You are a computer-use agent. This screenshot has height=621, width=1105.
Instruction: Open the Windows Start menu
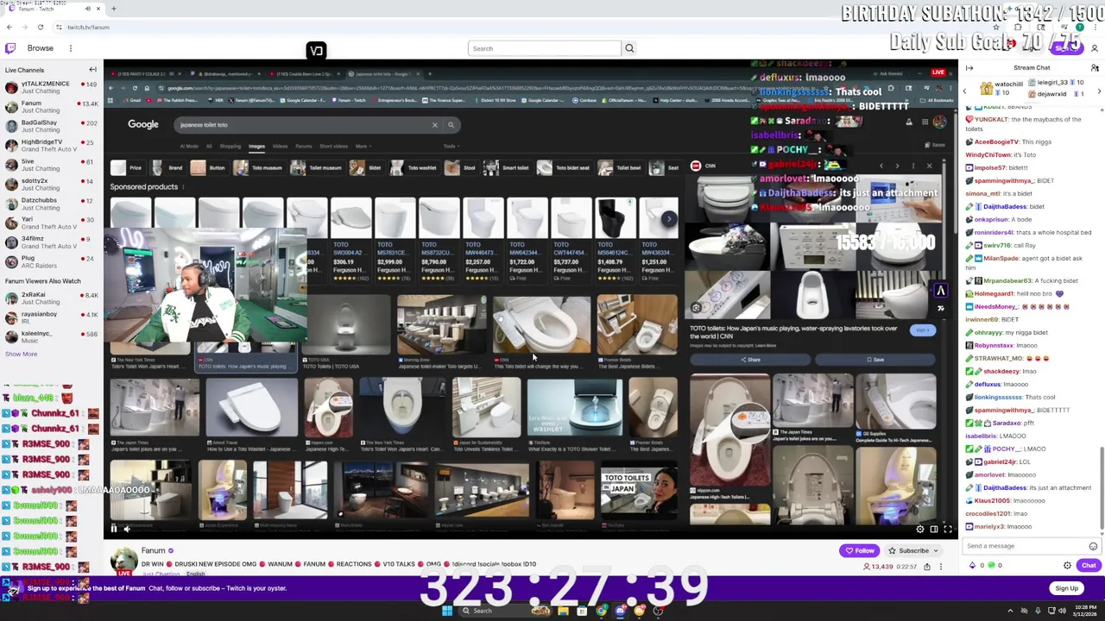point(446,611)
